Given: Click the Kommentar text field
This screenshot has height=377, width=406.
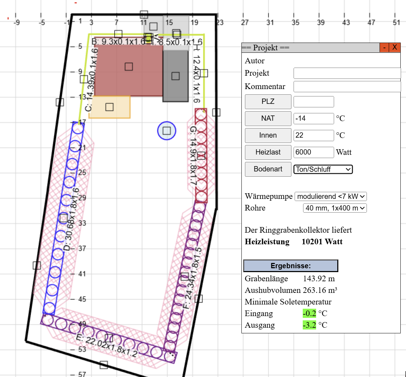Looking at the screenshot, I should pos(347,87).
